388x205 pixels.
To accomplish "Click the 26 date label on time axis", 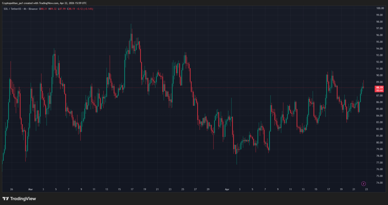I will [11, 189].
